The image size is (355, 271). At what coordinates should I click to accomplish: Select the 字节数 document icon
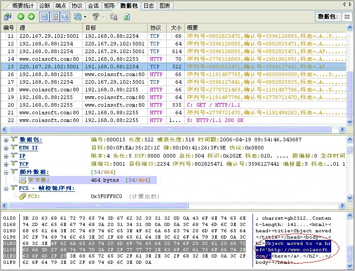pos(22,180)
